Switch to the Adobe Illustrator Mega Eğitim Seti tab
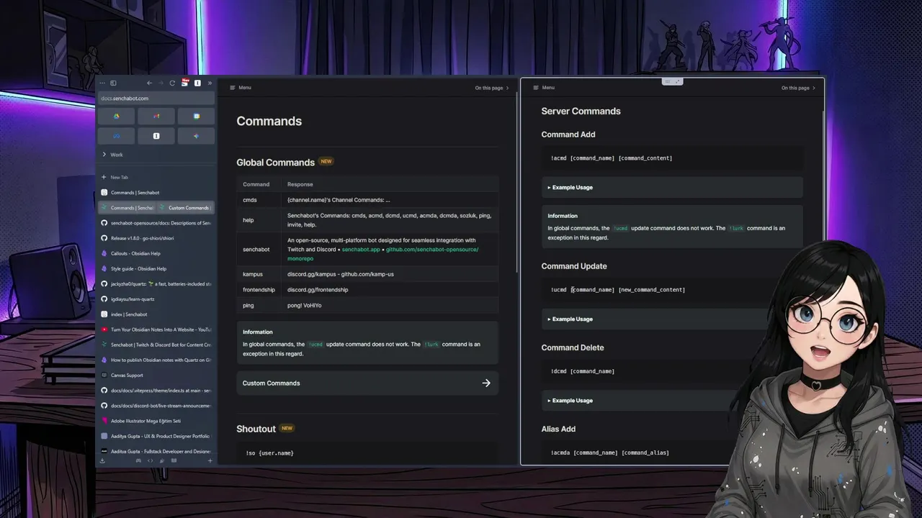 (156, 421)
